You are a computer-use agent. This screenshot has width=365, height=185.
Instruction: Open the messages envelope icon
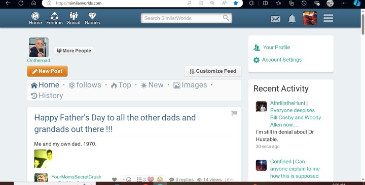click(275, 19)
